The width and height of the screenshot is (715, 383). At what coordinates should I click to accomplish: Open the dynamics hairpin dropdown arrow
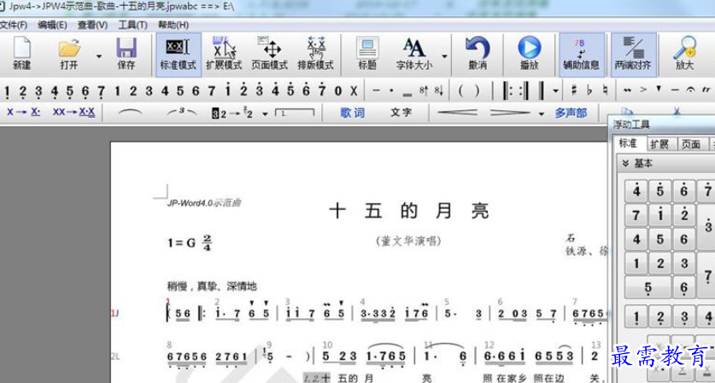pyautogui.click(x=542, y=113)
